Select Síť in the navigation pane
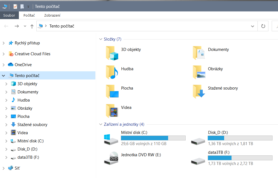This screenshot has height=178, width=278. pos(17,168)
